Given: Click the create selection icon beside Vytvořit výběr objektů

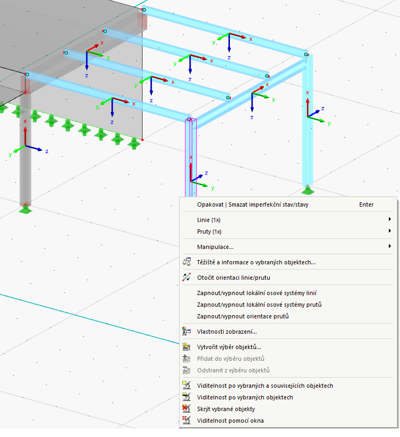Looking at the screenshot, I should click(x=186, y=347).
